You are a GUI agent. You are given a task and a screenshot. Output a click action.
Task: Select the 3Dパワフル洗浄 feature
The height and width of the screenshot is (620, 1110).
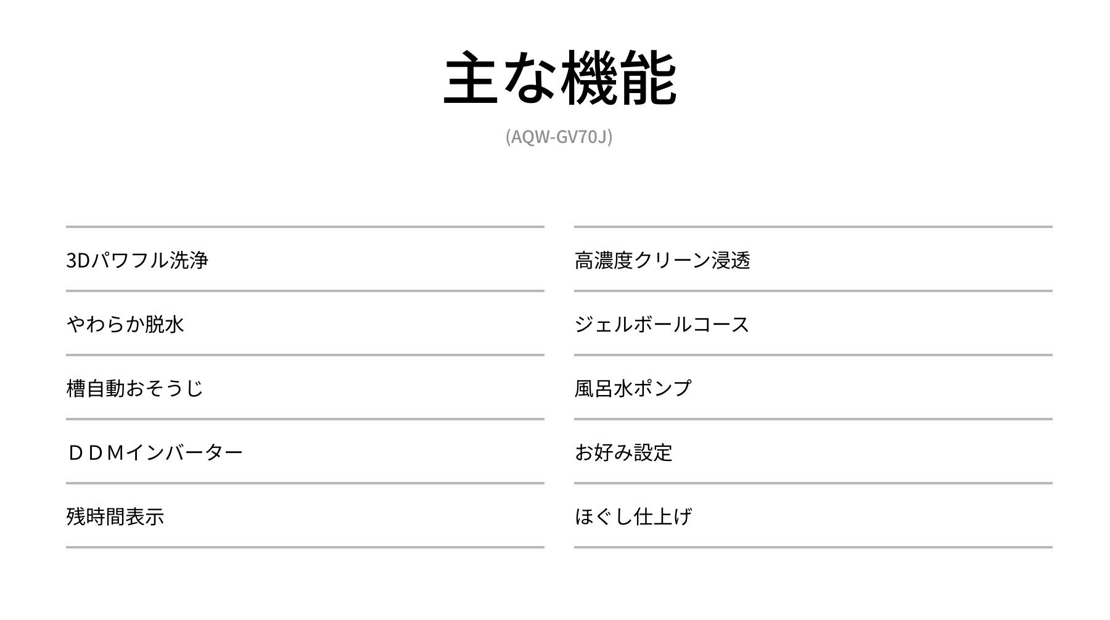pyautogui.click(x=137, y=260)
